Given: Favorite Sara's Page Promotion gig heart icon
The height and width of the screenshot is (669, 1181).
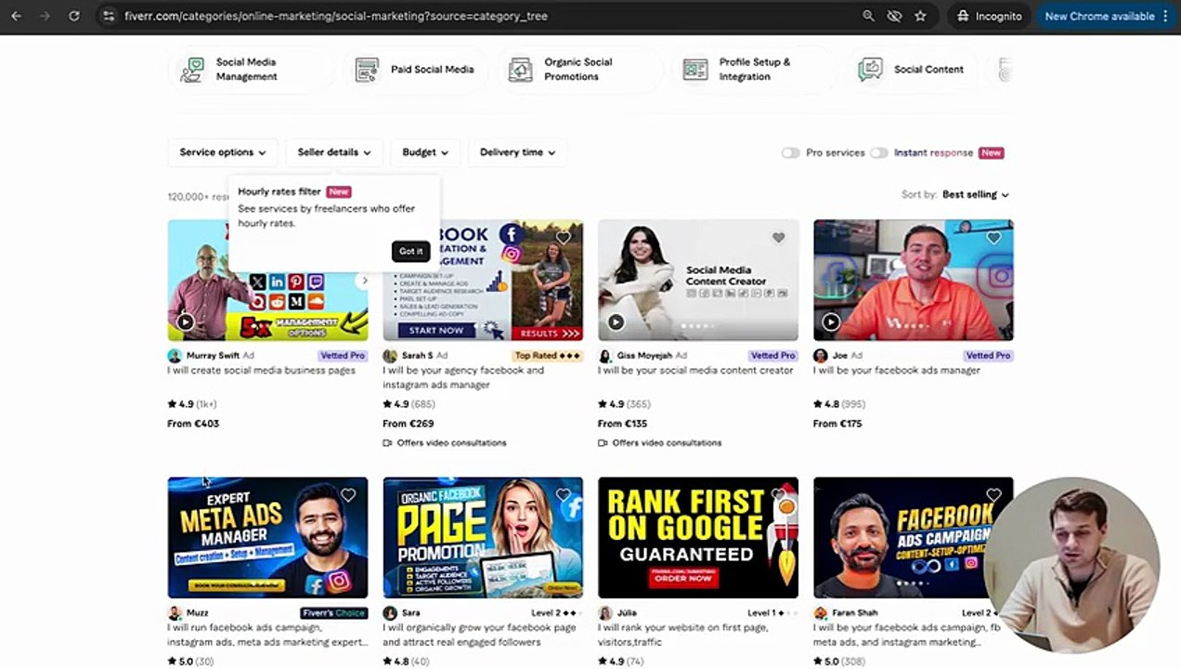Looking at the screenshot, I should (x=563, y=495).
